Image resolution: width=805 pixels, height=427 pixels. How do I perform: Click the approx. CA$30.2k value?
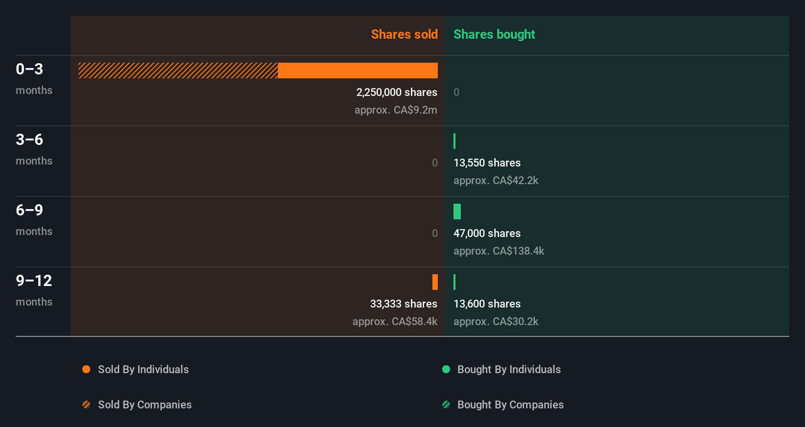pos(496,321)
